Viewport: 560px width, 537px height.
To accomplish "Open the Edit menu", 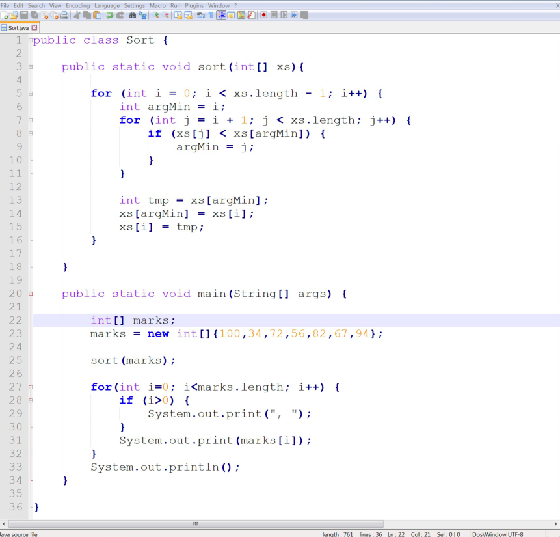I will (18, 5).
